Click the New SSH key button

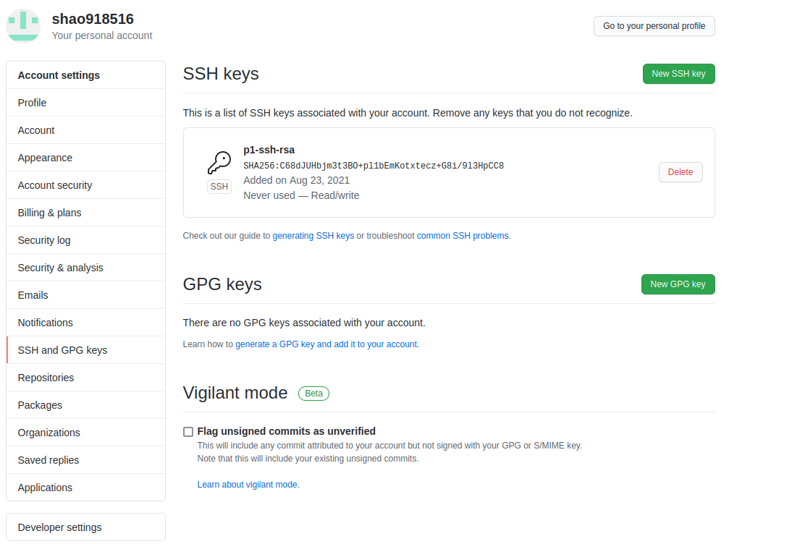coord(679,74)
